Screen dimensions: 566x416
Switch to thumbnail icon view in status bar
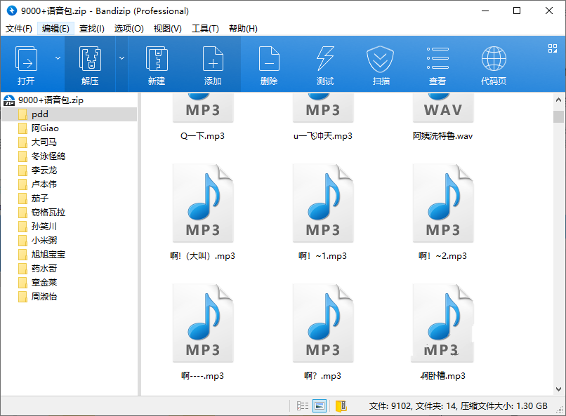pyautogui.click(x=320, y=406)
